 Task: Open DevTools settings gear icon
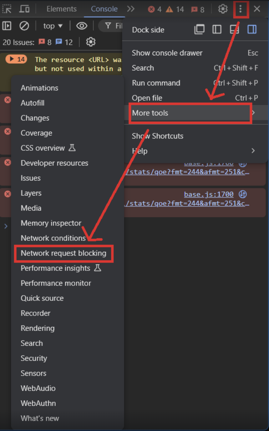point(223,9)
